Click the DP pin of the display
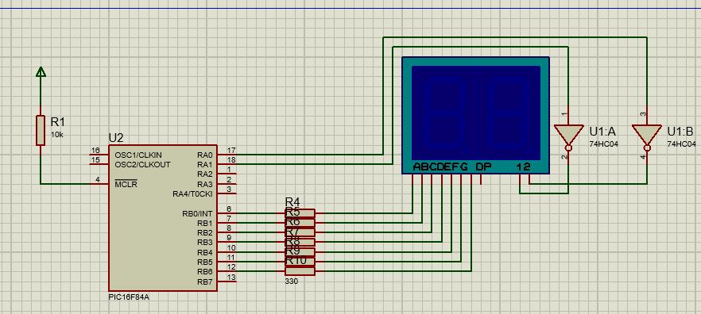This screenshot has height=314, width=701. point(481,179)
